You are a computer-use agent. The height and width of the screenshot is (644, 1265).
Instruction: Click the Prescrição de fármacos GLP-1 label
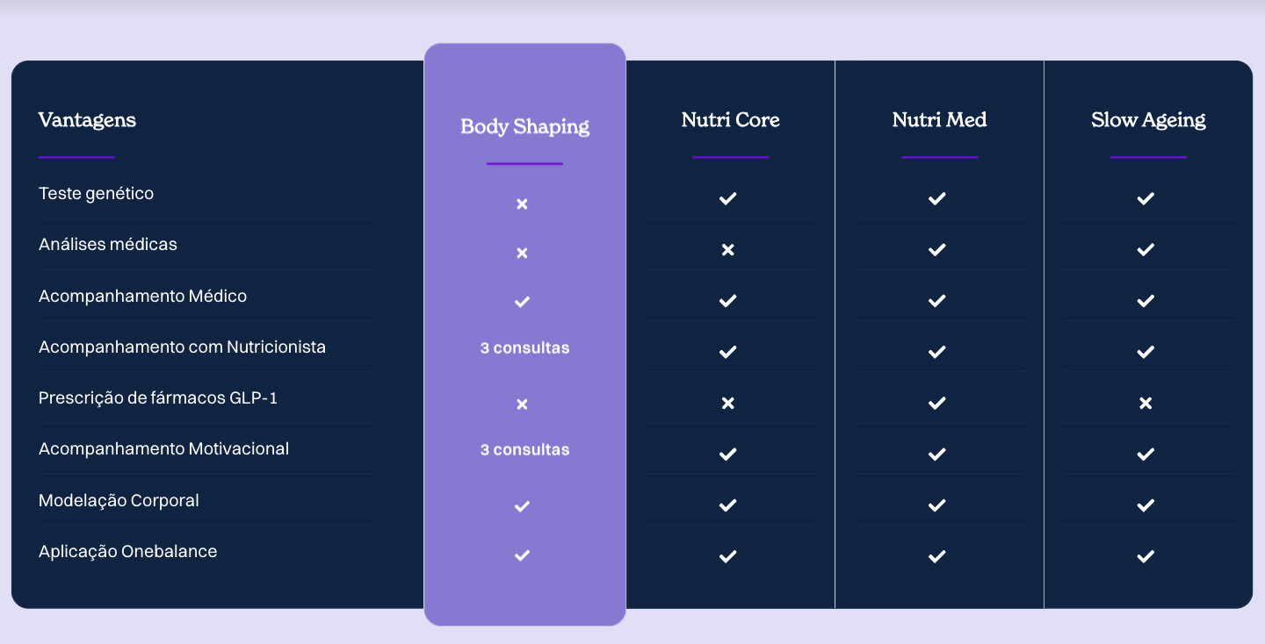[x=158, y=398]
